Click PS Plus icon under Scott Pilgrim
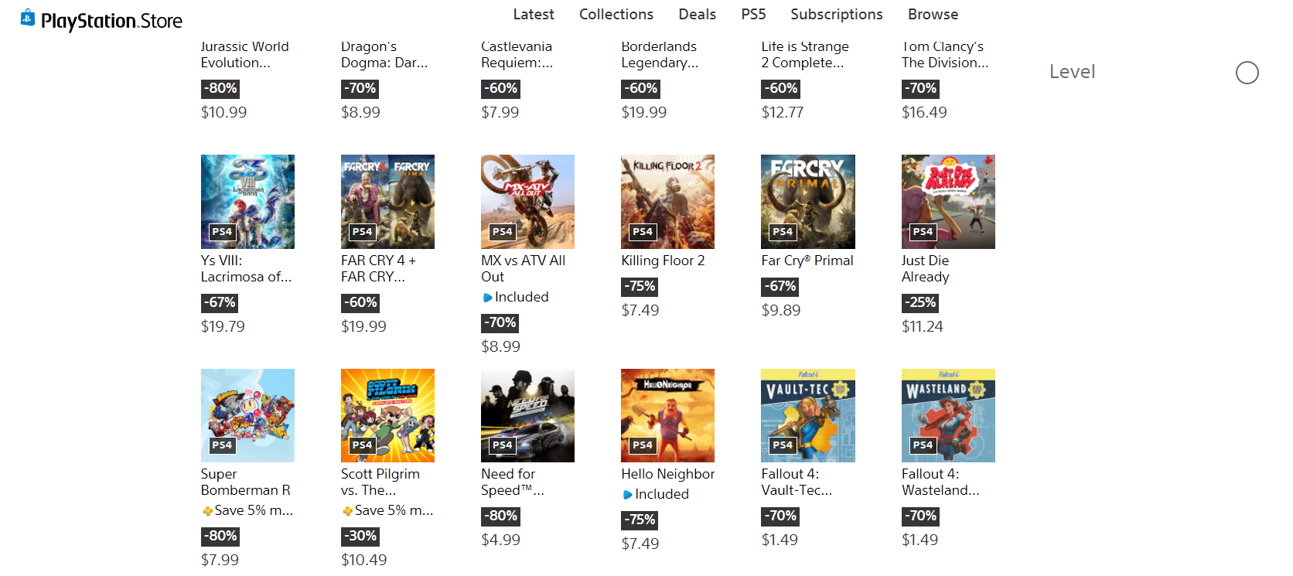The height and width of the screenshot is (576, 1293). [x=348, y=511]
